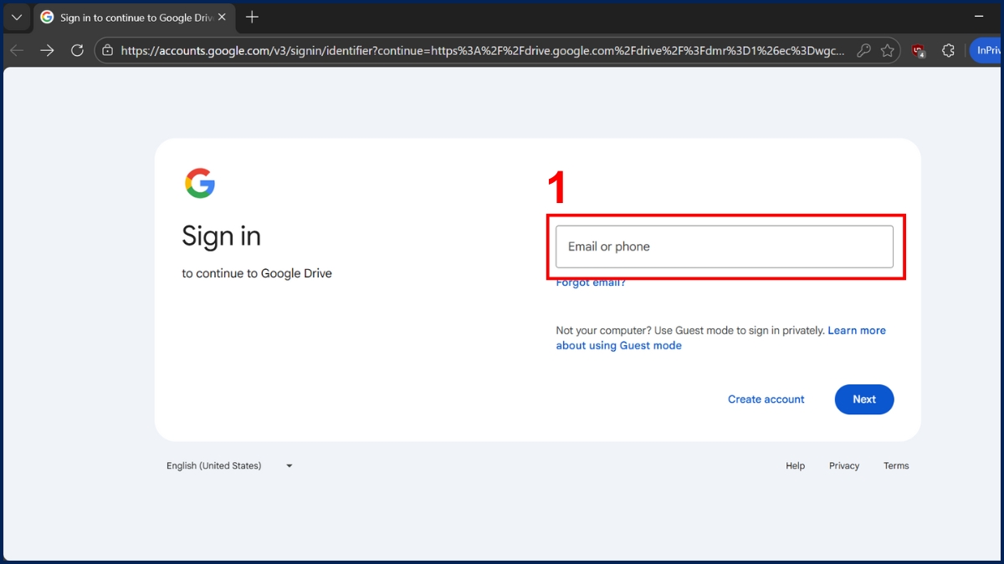This screenshot has height=564, width=1004.
Task: Open the English (United States) language dropdown
Action: pyautogui.click(x=229, y=465)
